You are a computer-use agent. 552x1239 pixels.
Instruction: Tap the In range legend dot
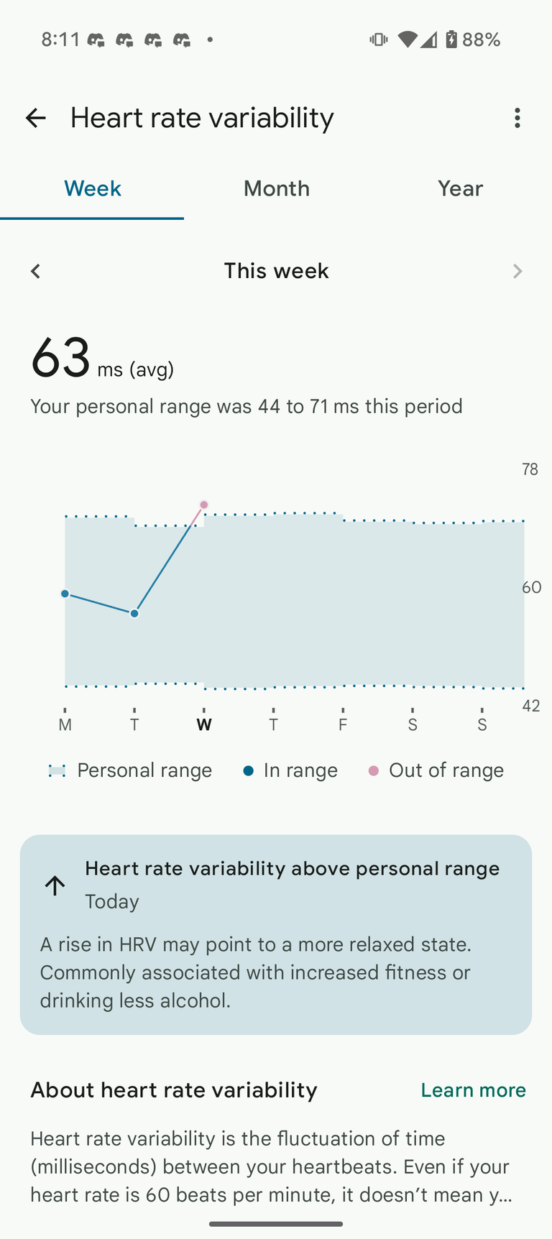point(248,770)
